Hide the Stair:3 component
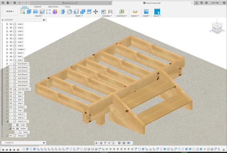Image resolution: width=227 pixels, height=153 pixels. coord(11,100)
